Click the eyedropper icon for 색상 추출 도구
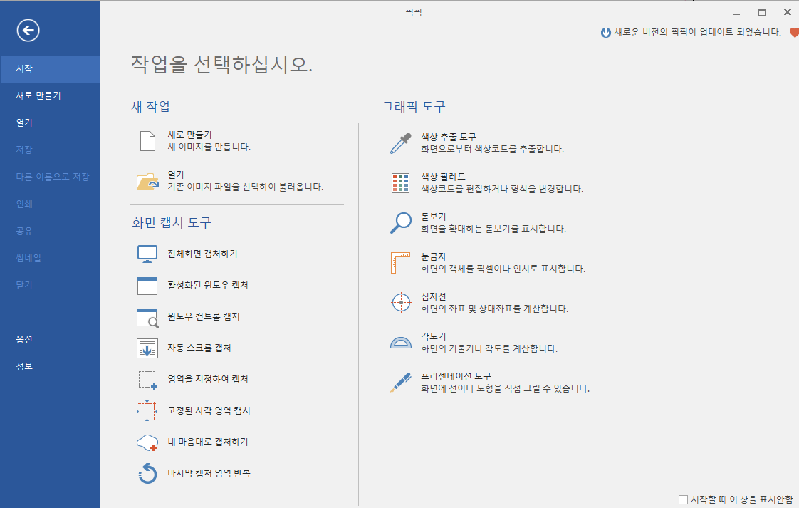Image resolution: width=799 pixels, height=508 pixels. coord(400,143)
